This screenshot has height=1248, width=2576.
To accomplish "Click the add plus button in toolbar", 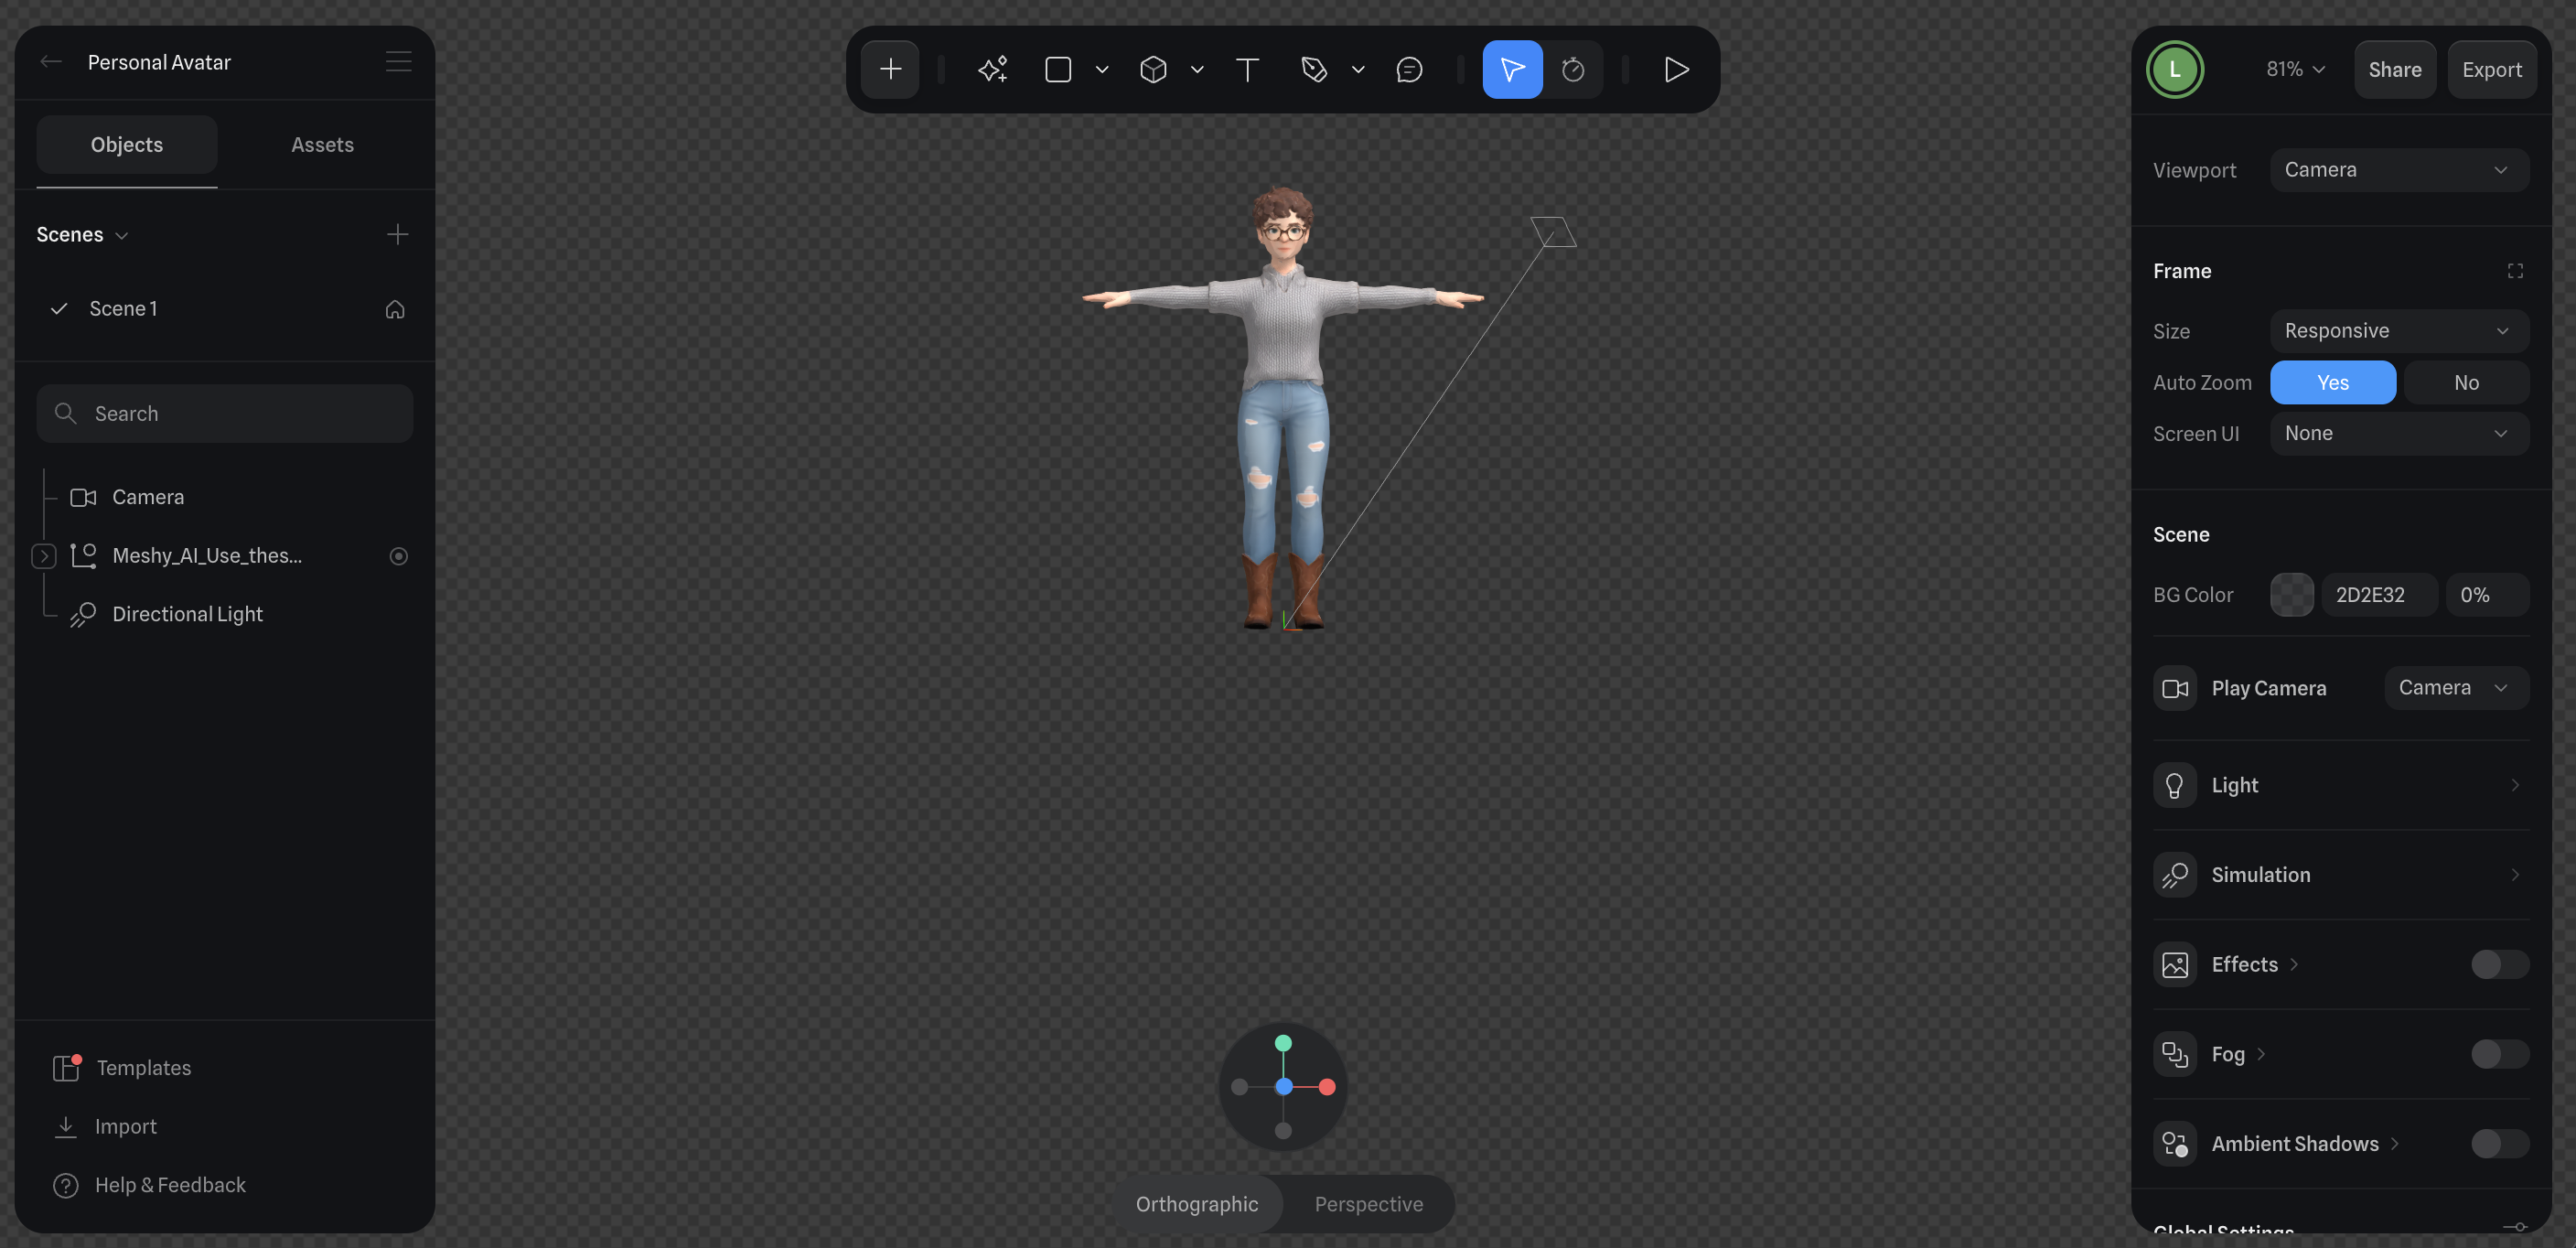I will (890, 69).
